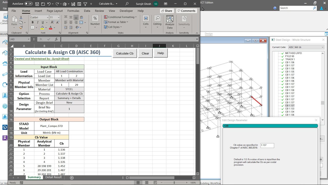Click the Increase Indent icon
This screenshot has width=328, height=185.
coord(71,27)
